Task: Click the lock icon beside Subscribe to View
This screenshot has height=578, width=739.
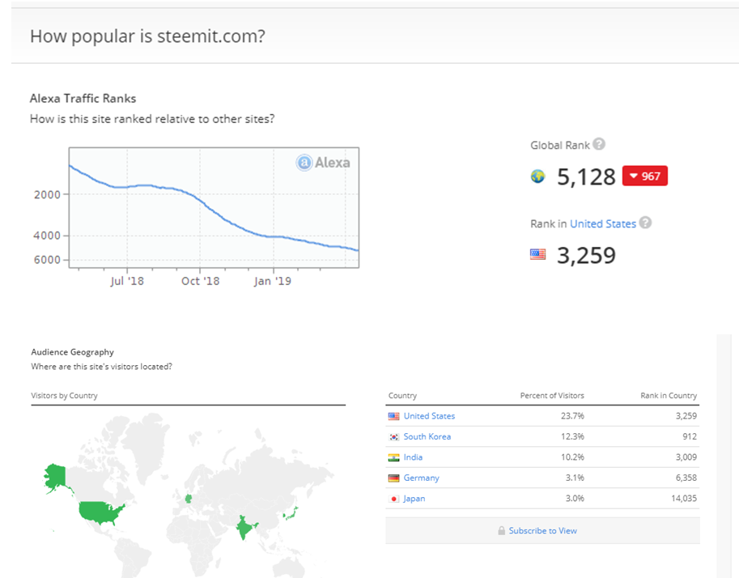Action: (x=502, y=530)
